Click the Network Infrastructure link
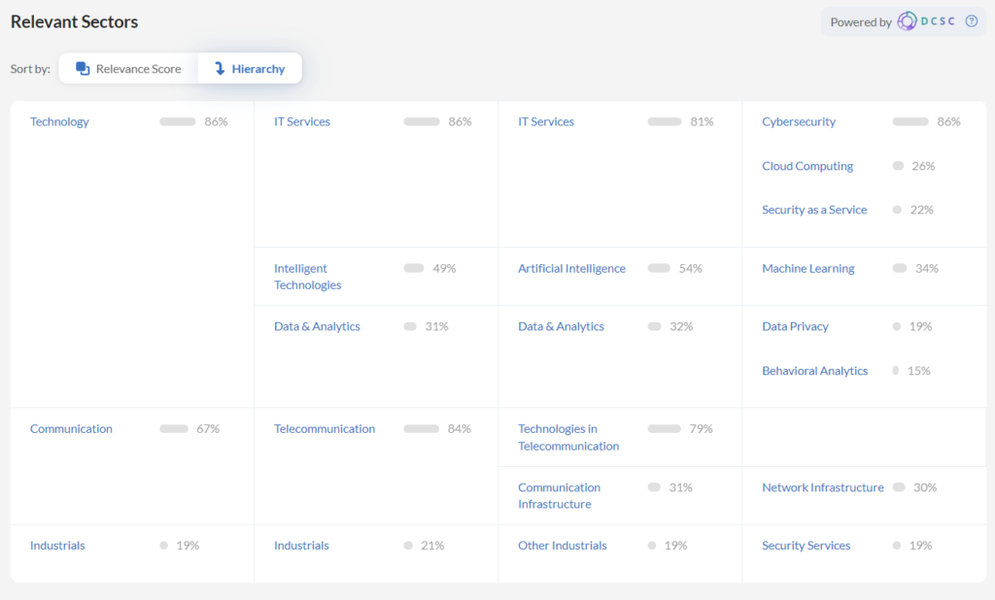Screen dimensions: 995x600 point(822,487)
